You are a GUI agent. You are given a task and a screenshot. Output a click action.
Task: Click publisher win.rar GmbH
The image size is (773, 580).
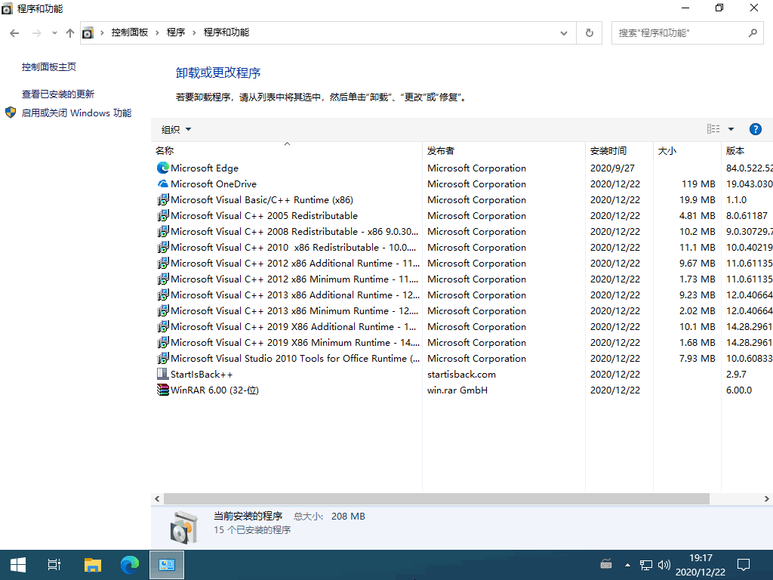[457, 390]
